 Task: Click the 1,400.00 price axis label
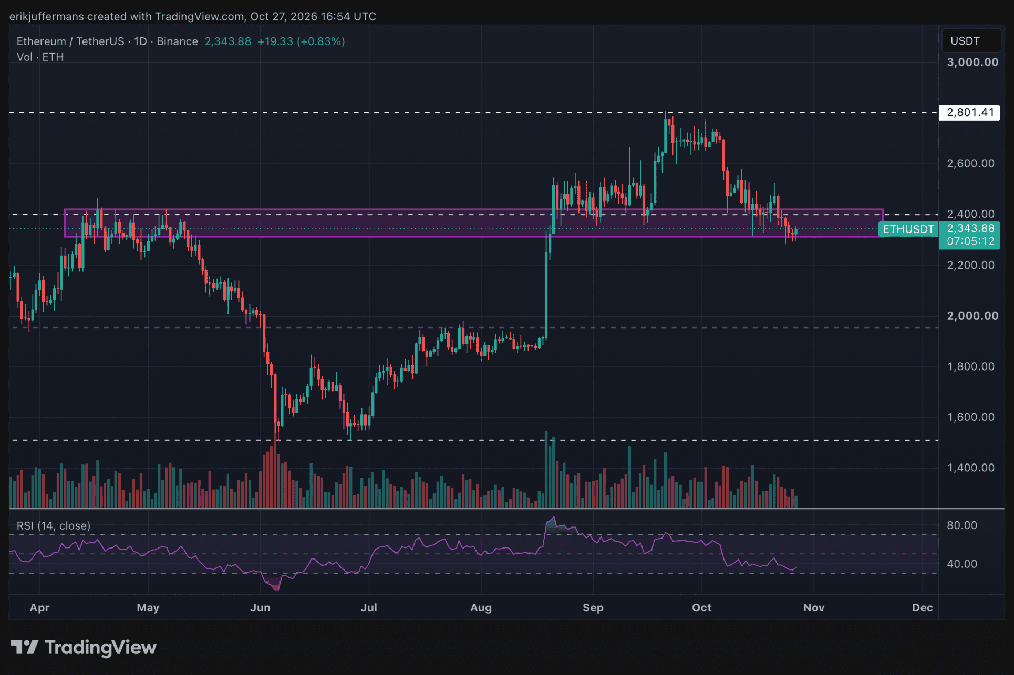[x=970, y=468]
